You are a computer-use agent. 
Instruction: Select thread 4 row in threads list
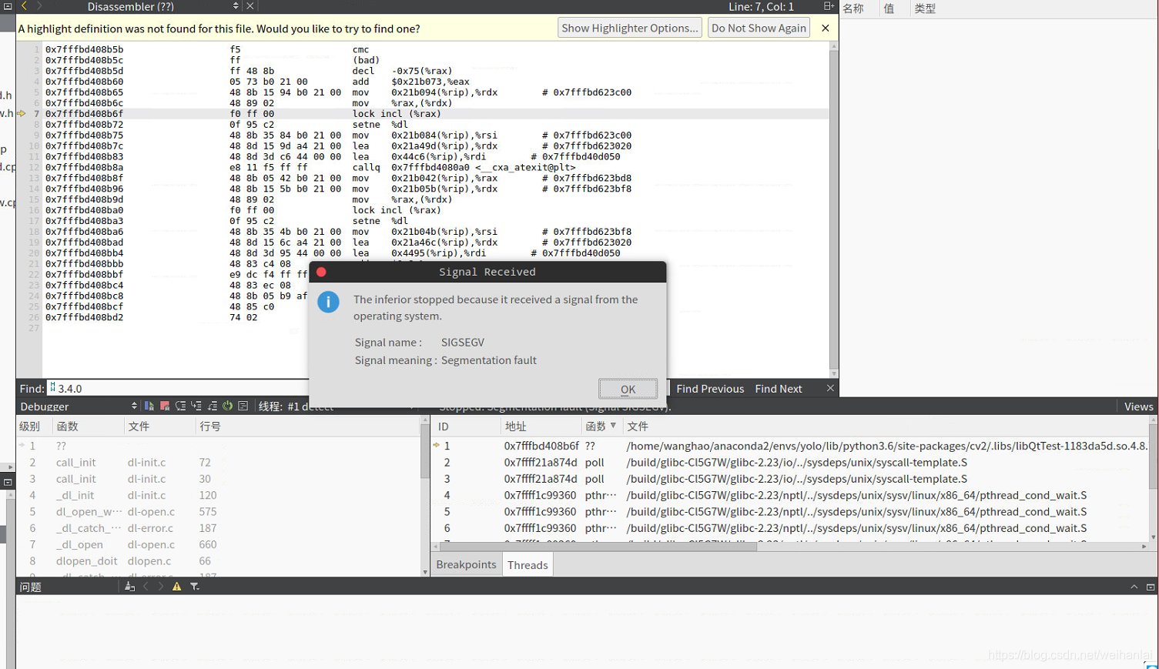point(790,495)
